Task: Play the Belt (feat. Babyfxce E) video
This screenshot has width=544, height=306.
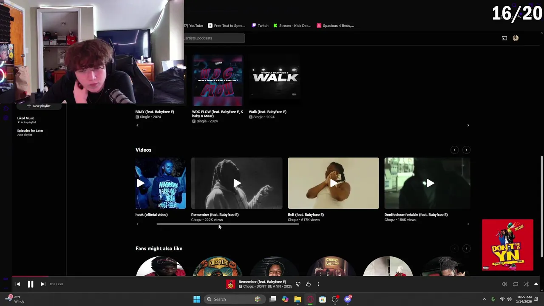Action: [x=333, y=183]
